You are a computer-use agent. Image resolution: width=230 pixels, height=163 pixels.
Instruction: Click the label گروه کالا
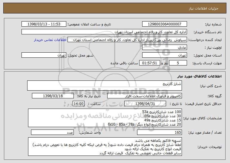(x=215, y=96)
